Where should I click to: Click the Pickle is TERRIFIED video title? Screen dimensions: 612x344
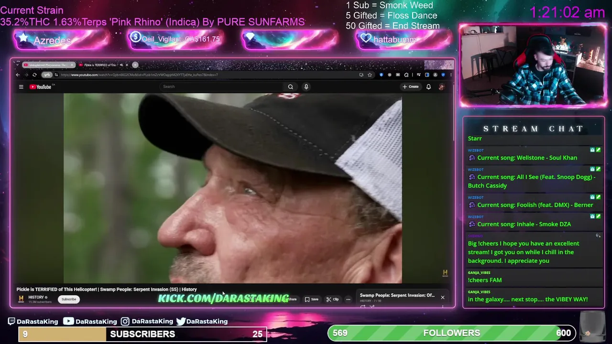[x=106, y=289]
